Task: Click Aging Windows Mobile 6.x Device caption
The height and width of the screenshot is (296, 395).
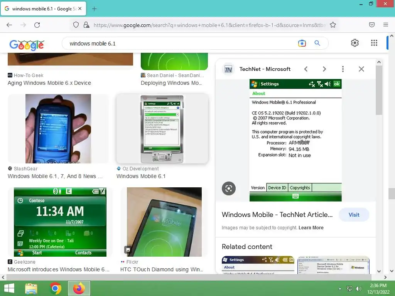Action: point(49,83)
